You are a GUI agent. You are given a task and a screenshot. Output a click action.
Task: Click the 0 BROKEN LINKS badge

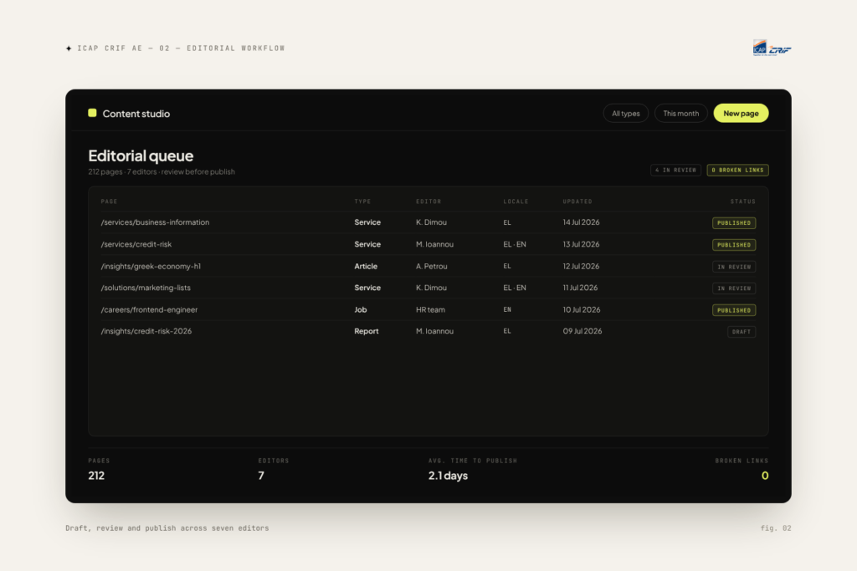(x=738, y=171)
